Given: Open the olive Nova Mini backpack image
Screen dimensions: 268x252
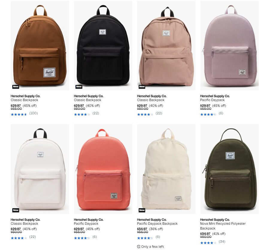Looking at the screenshot, I should 229,169.
